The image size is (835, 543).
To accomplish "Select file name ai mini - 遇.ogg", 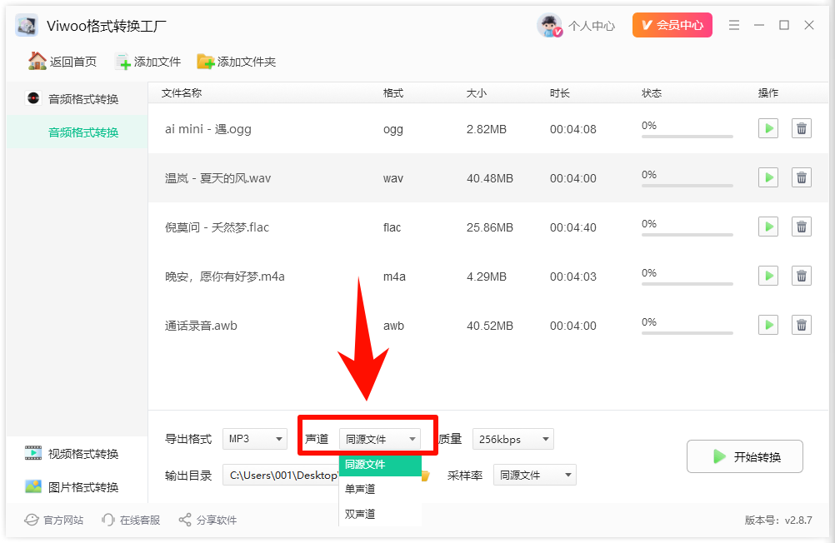I will point(207,129).
